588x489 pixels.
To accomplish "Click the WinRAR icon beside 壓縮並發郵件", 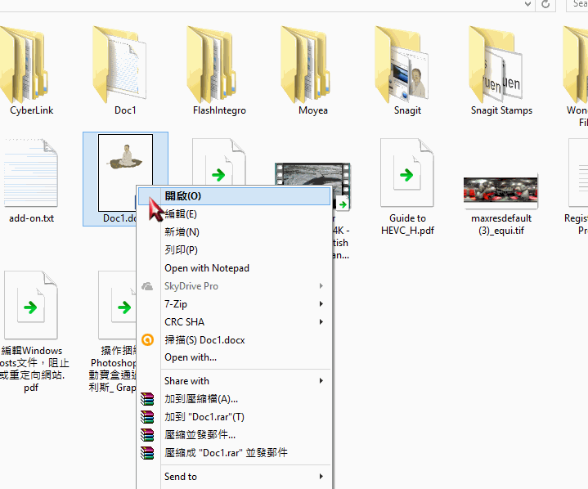I will [x=147, y=435].
